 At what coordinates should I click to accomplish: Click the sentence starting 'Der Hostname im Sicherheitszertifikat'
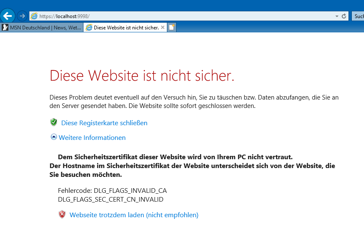coord(192,170)
